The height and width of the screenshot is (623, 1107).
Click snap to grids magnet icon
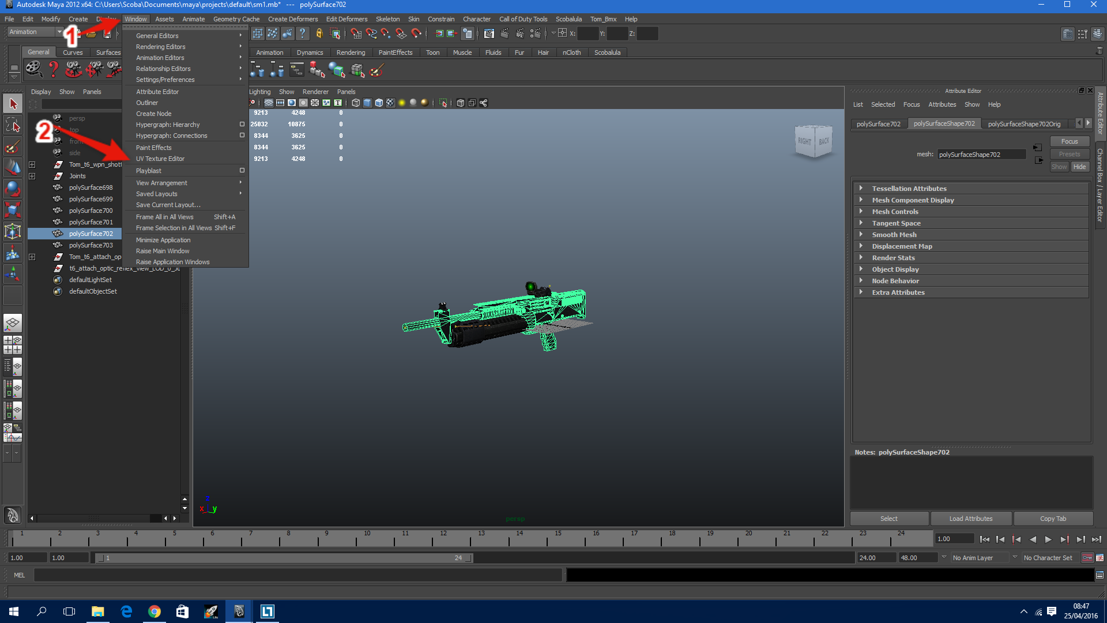point(356,33)
